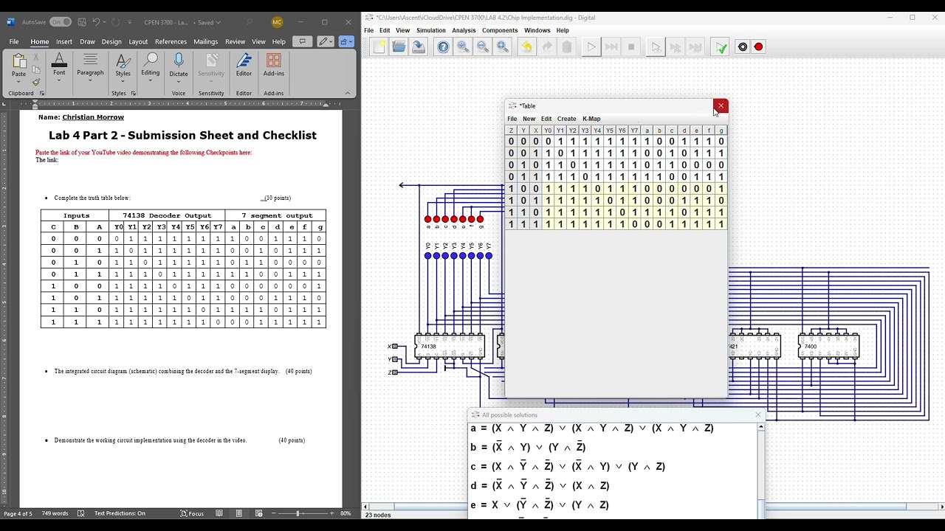Click the yellow Undo arrow in Digital
Viewport: 945px width, 531px height.
pyautogui.click(x=527, y=47)
